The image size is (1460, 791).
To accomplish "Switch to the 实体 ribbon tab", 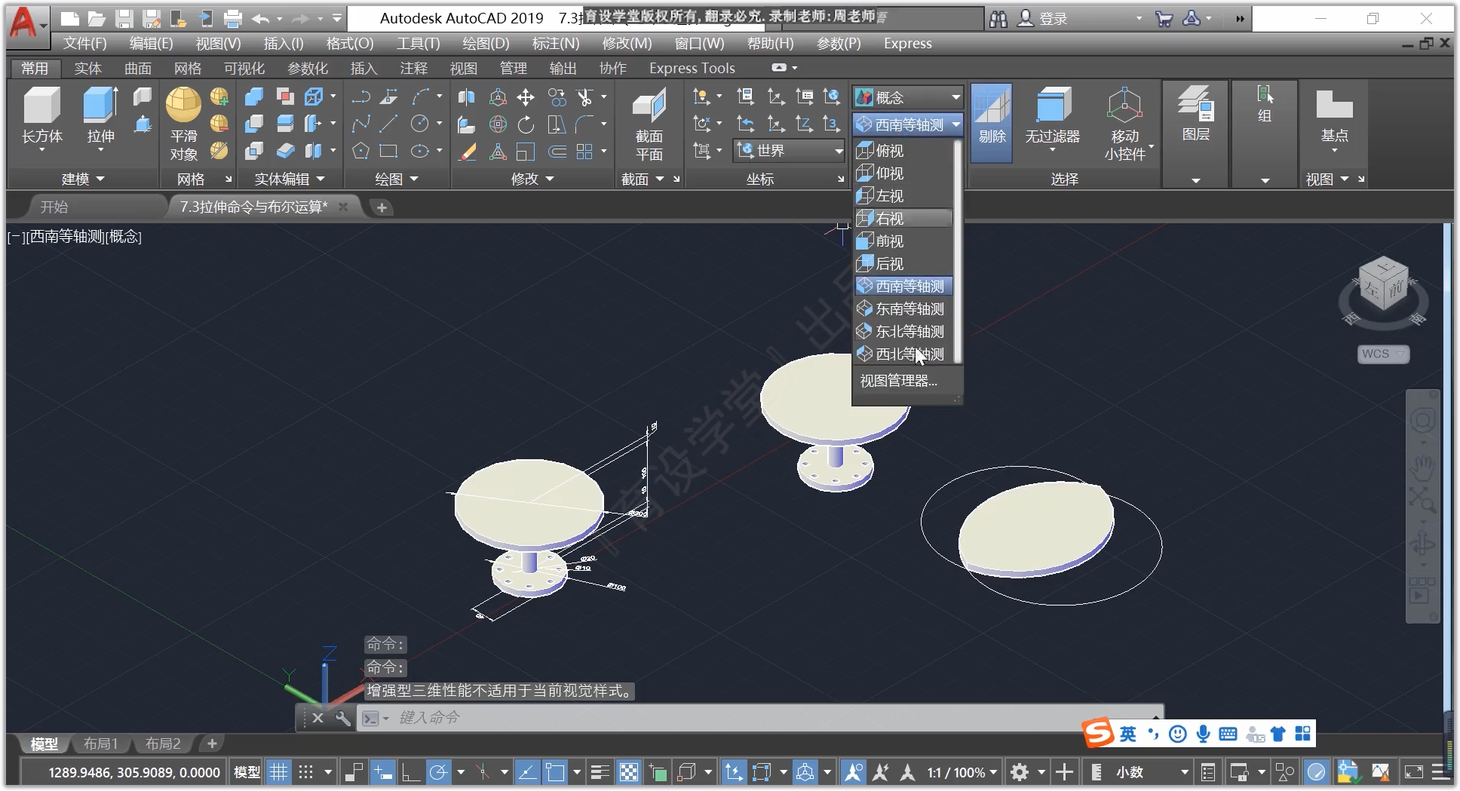I will [x=87, y=68].
